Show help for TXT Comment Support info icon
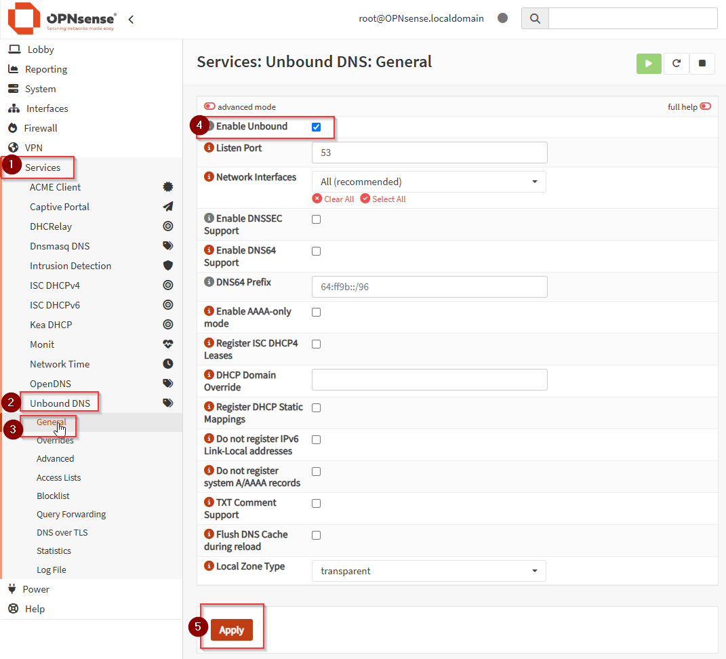Image resolution: width=726 pixels, height=659 pixels. click(209, 502)
